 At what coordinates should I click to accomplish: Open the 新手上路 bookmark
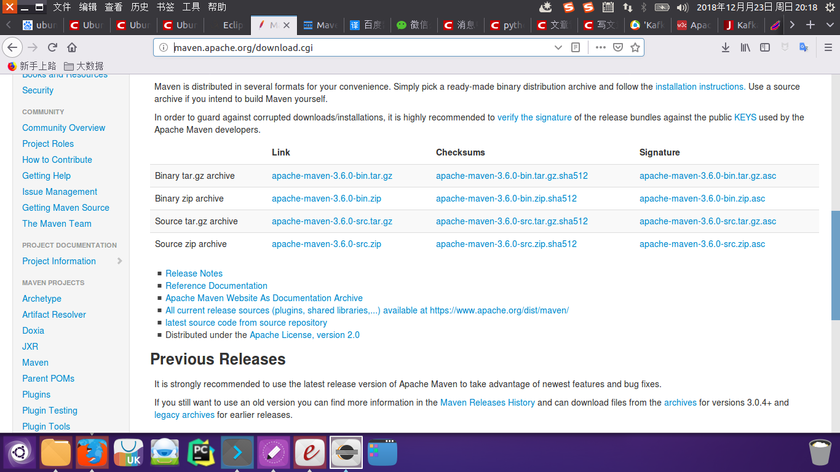[32, 66]
